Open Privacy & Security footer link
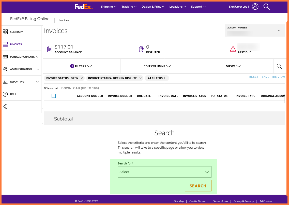Image resolution: width=289 pixels, height=205 pixels. (x=244, y=201)
